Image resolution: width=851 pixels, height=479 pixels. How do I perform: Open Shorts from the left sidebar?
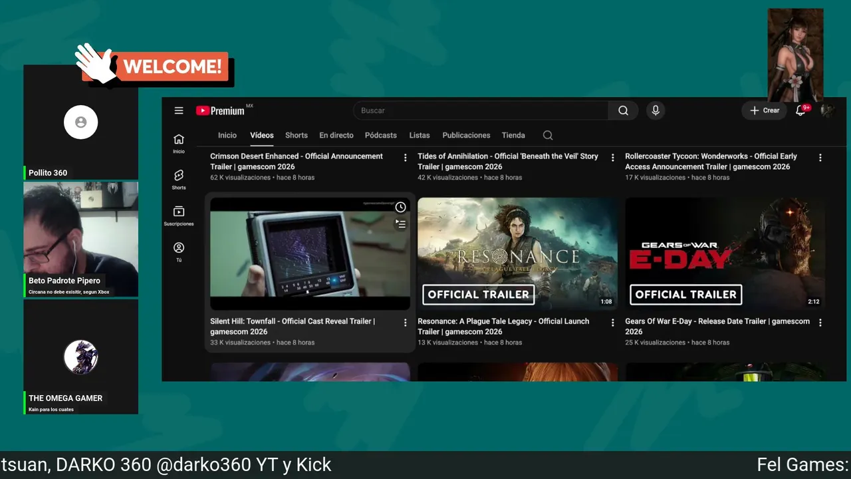[179, 179]
